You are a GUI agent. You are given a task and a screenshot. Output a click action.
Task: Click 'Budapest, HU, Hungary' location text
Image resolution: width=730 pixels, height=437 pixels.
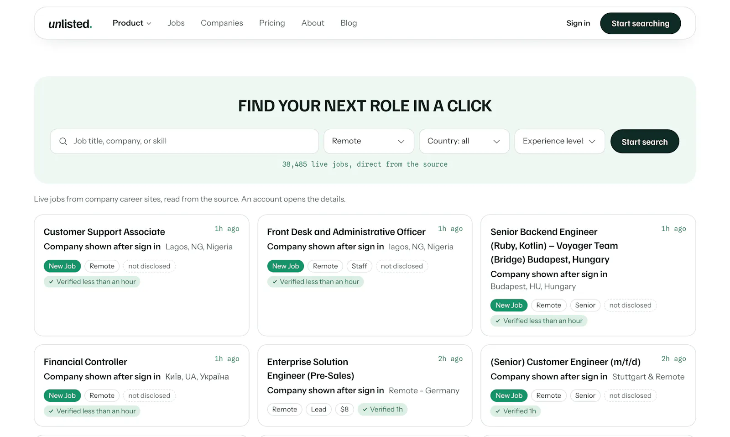(x=533, y=287)
